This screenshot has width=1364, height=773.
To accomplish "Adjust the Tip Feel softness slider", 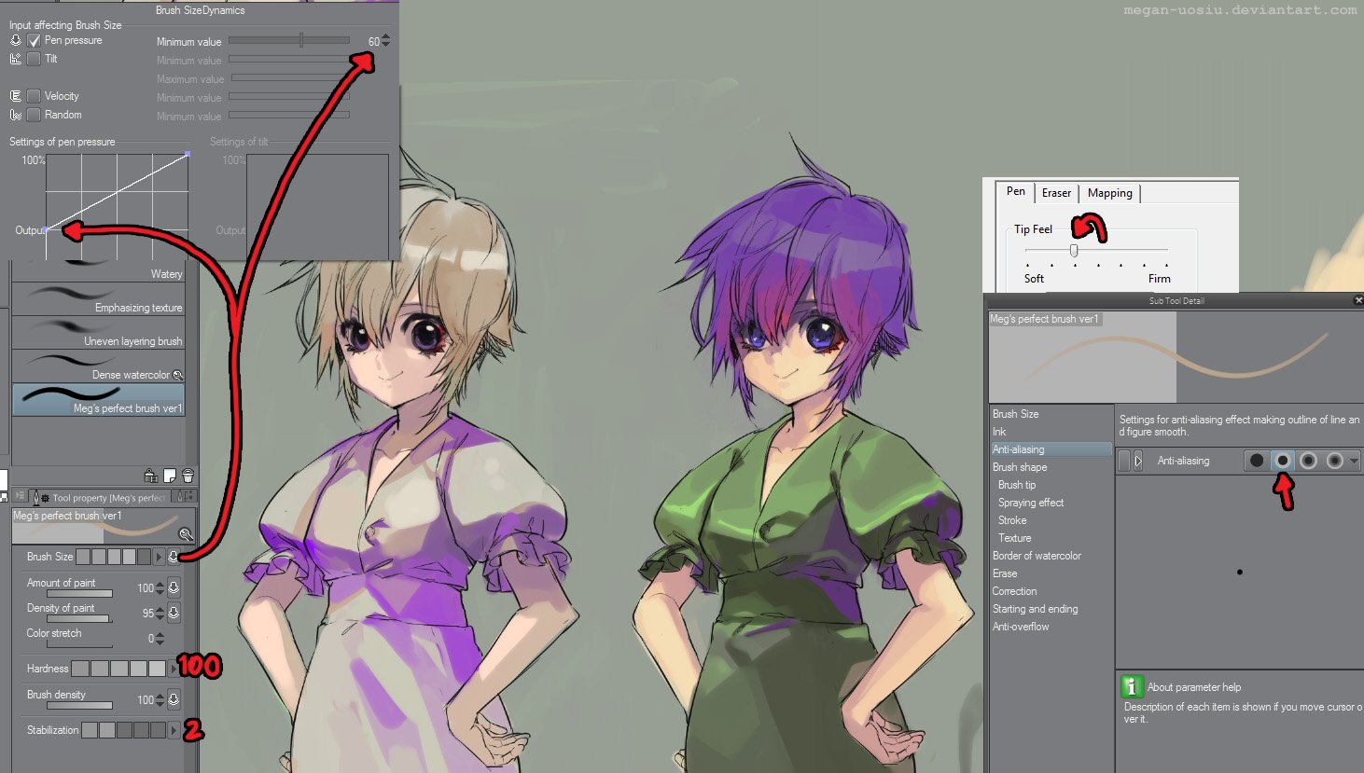I will (1073, 249).
